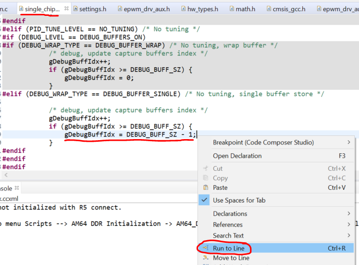Toggle Use Spaces for Tab checkmark

pos(206,200)
